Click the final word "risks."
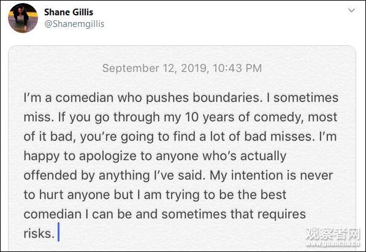366x252 pixels. tap(39, 234)
